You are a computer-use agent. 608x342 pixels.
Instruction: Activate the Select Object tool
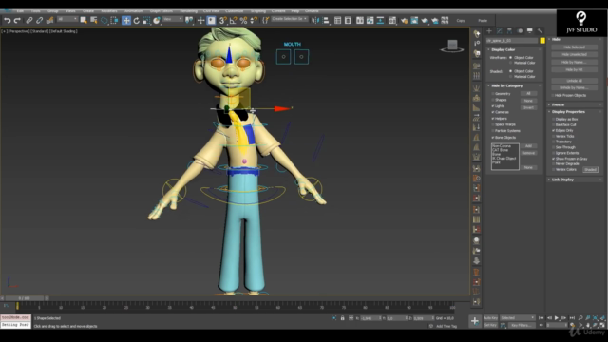(84, 21)
